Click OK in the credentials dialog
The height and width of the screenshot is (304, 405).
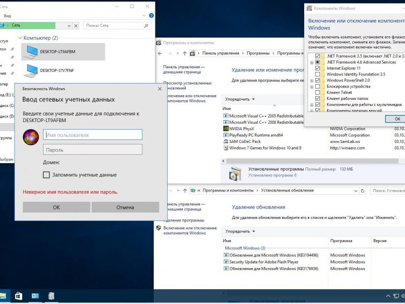tap(56, 207)
